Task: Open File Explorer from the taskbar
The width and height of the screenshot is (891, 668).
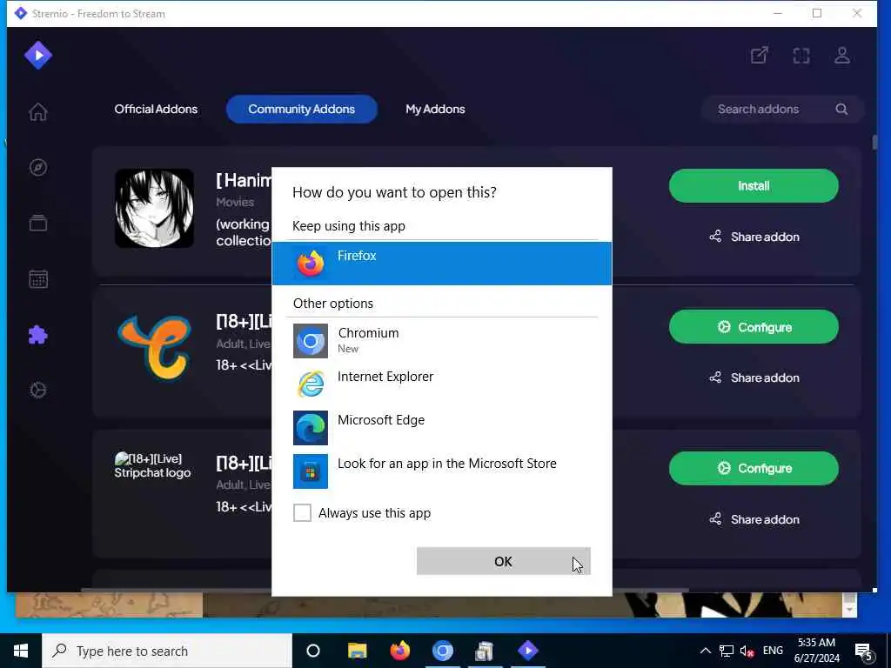Action: [x=358, y=651]
